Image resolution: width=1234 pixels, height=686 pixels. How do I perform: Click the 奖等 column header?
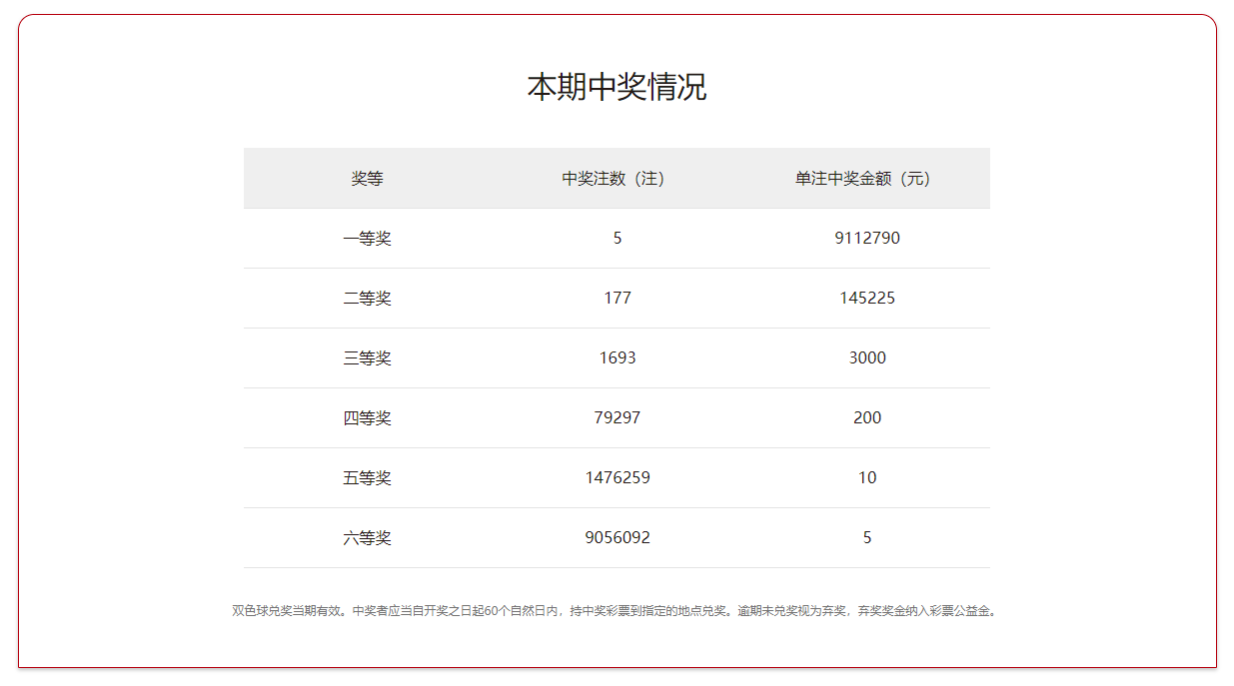click(x=367, y=179)
